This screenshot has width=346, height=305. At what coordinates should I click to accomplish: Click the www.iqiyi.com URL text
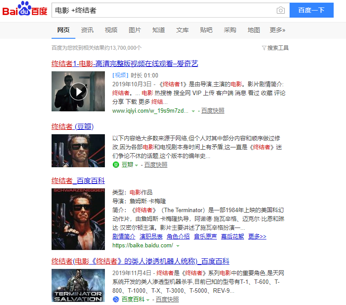[x=150, y=110]
